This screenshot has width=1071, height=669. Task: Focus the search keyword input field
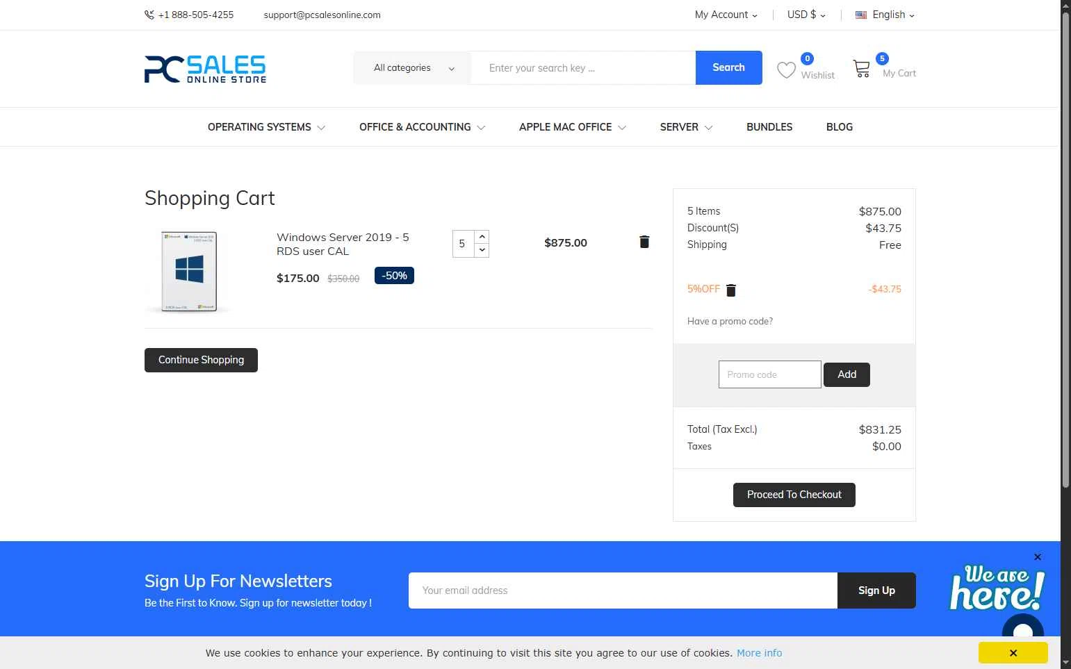tap(583, 68)
